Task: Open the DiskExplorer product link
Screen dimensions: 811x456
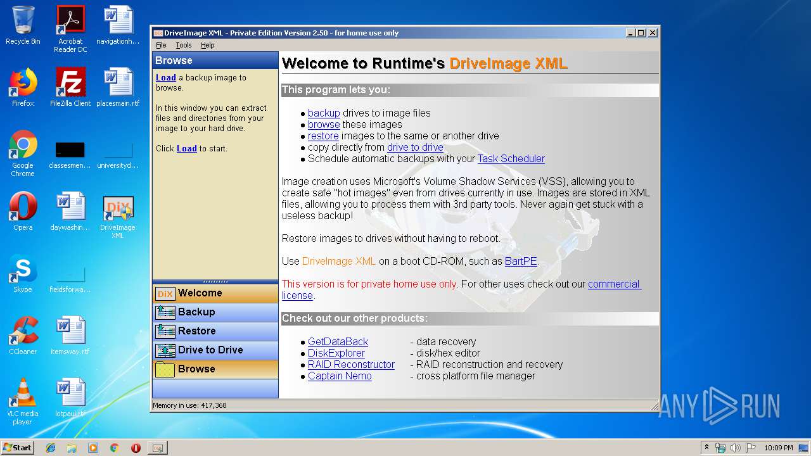Action: (336, 353)
